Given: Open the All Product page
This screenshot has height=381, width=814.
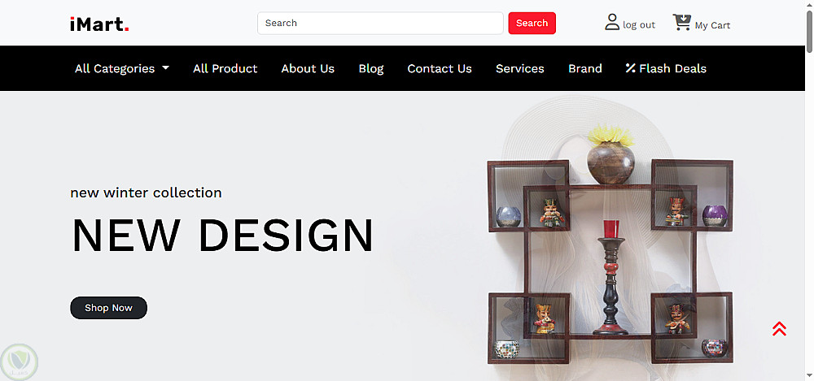Looking at the screenshot, I should coord(225,68).
